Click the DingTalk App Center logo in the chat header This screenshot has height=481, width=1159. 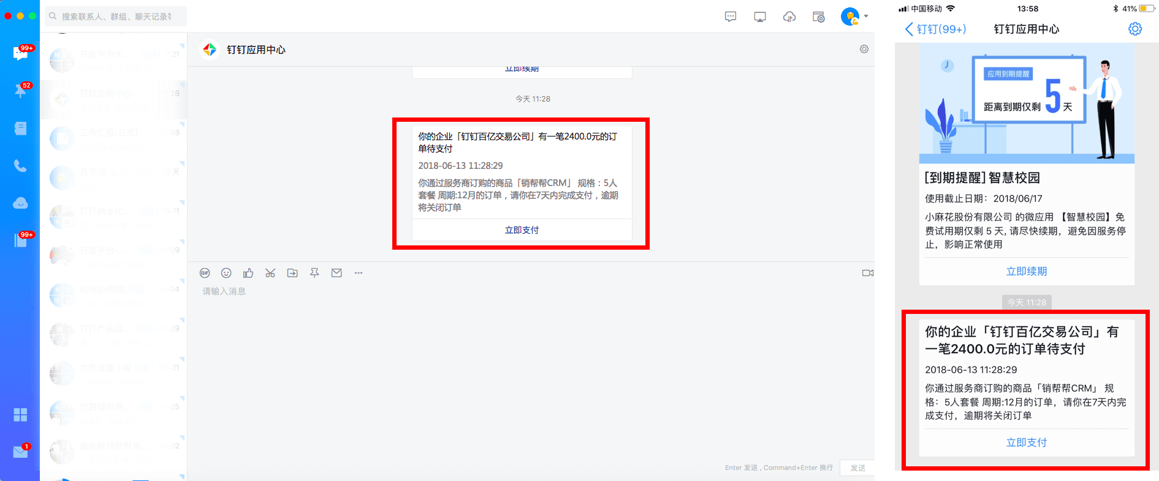click(210, 50)
